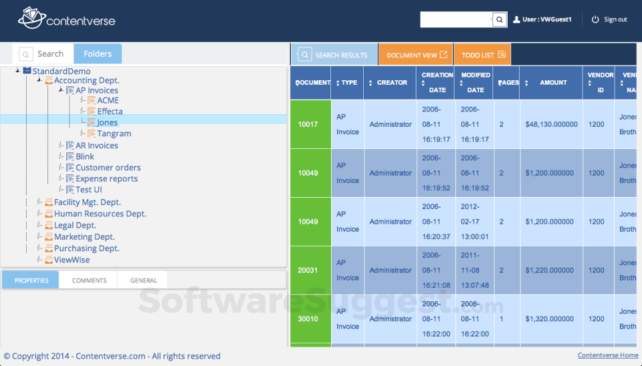This screenshot has width=642, height=366.
Task: Click the Document View pop-out icon
Action: (x=443, y=54)
